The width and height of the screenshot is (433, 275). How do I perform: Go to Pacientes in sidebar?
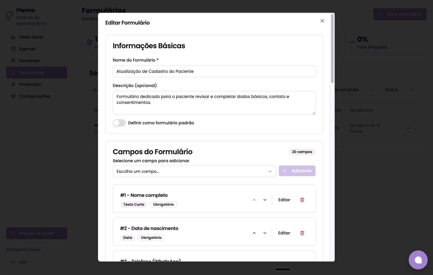[x=29, y=61]
